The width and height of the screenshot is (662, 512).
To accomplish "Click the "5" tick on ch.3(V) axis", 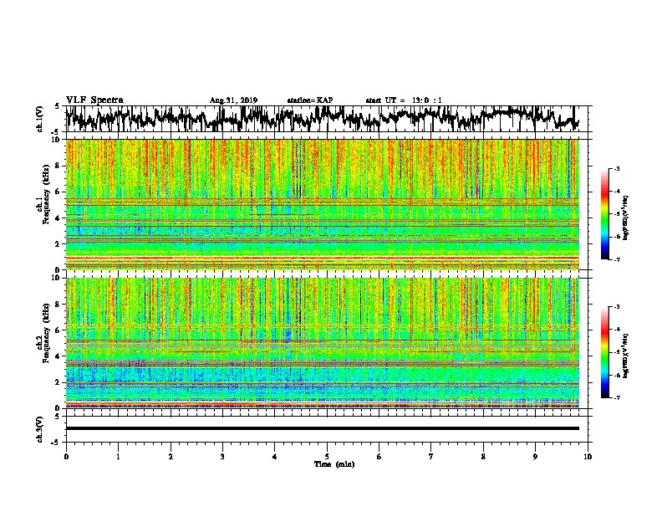I will click(x=57, y=417).
